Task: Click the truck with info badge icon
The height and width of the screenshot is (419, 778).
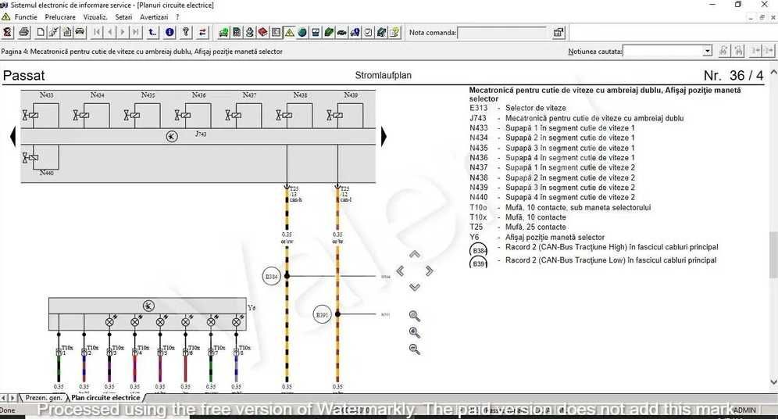Action: 355,32
